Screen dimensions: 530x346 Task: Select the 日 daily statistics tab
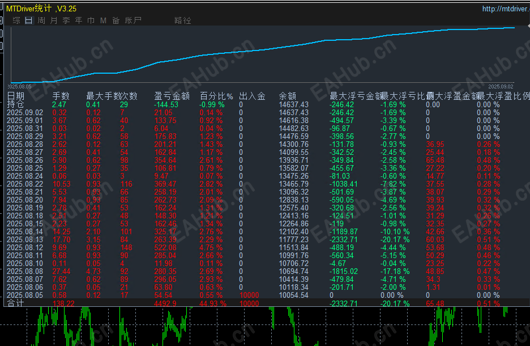tap(29, 20)
